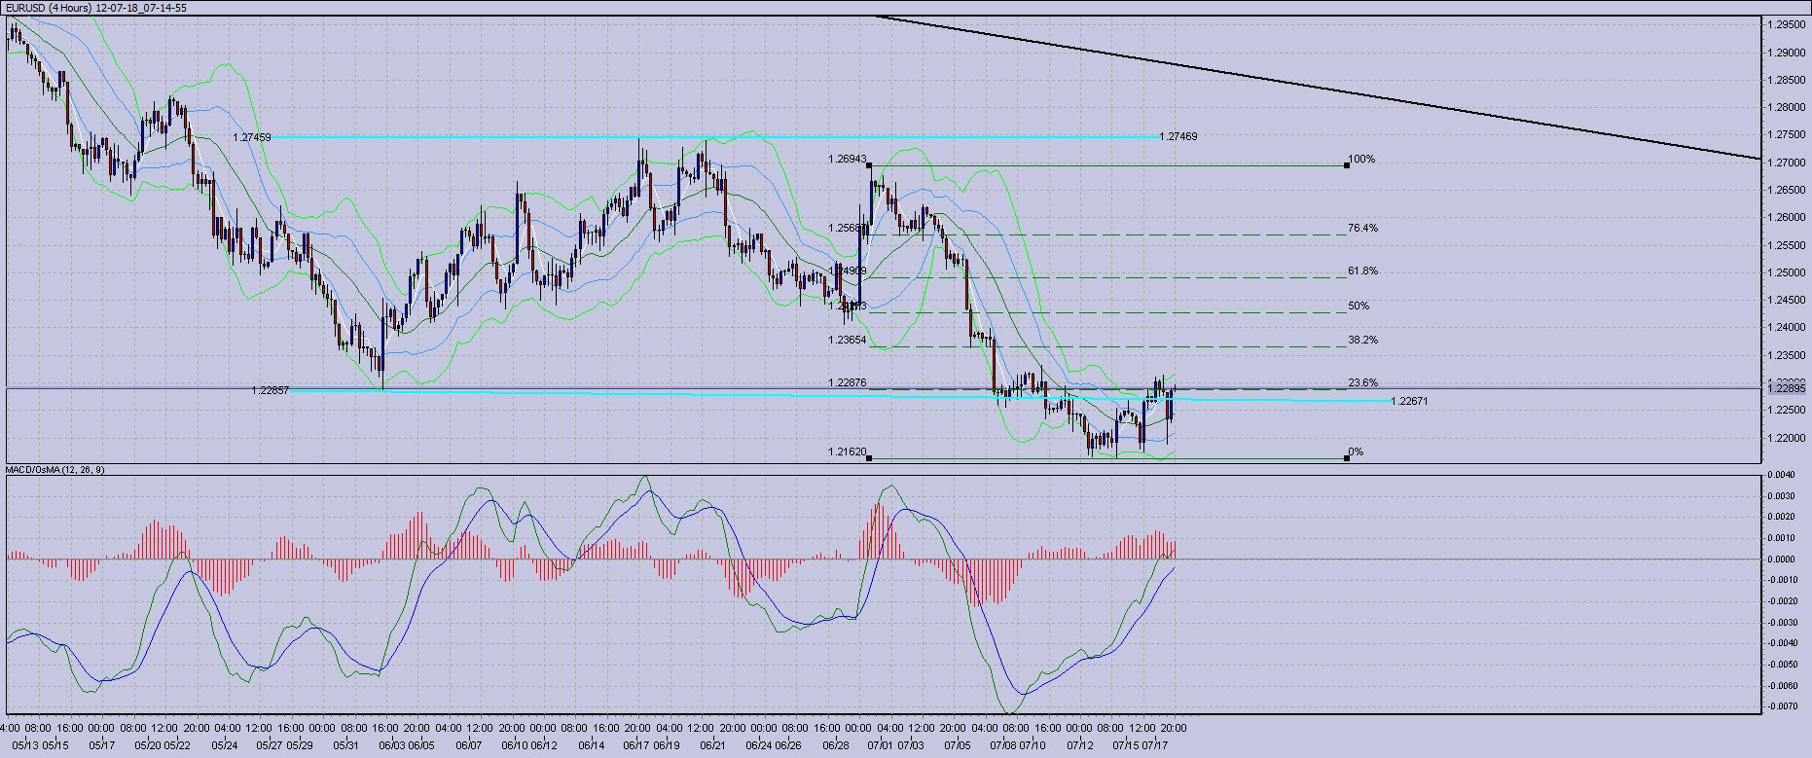The width and height of the screenshot is (1812, 758).
Task: Select the MACD/OsMA (12, 26, 9) indicator label
Action: tap(55, 470)
